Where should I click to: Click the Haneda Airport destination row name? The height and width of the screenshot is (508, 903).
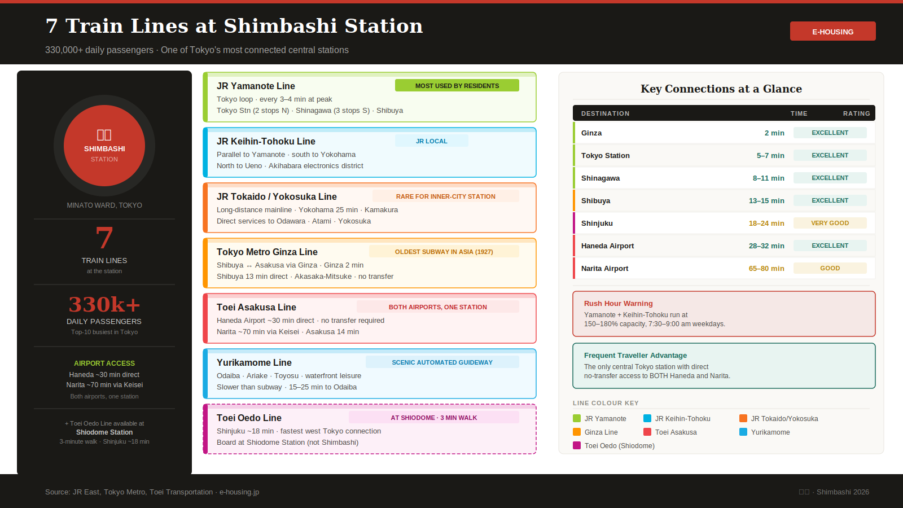tap(607, 246)
